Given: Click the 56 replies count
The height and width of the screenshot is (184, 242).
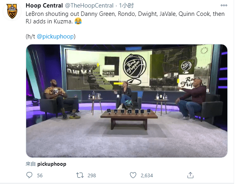Looking at the screenshot, I should (40, 175).
